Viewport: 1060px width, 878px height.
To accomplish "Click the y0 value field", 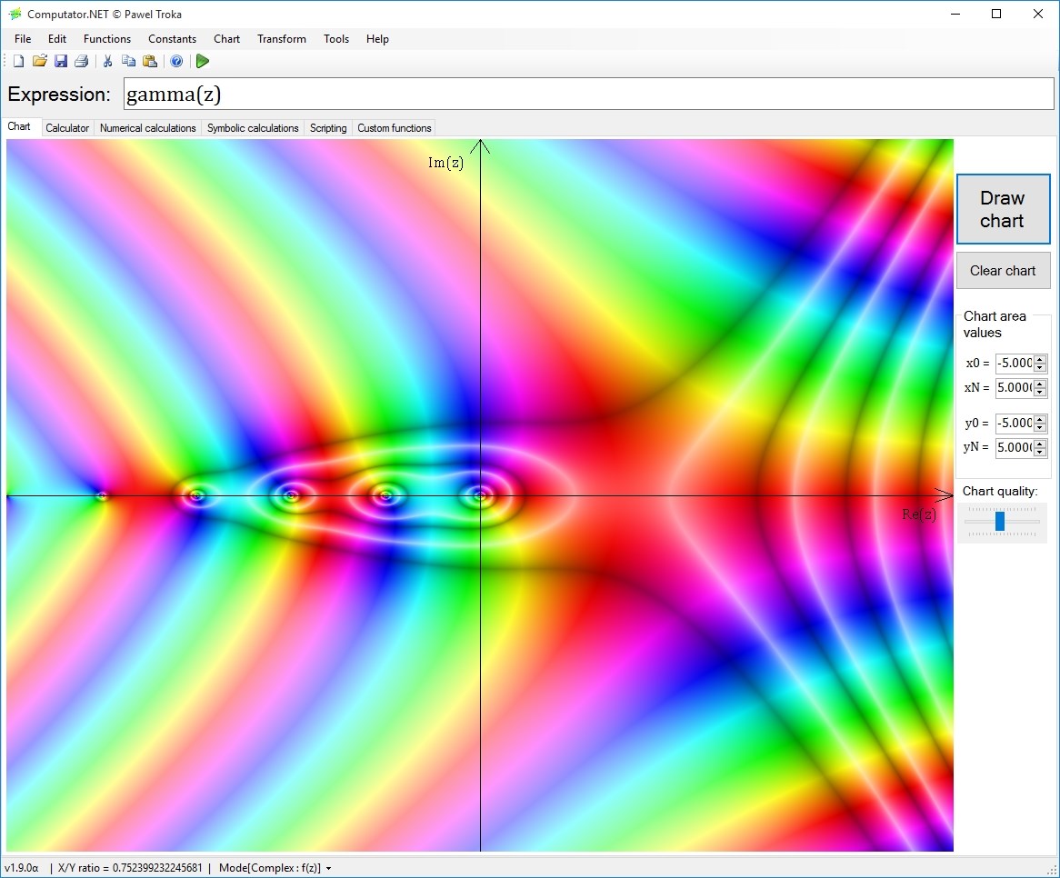I will click(x=1014, y=424).
